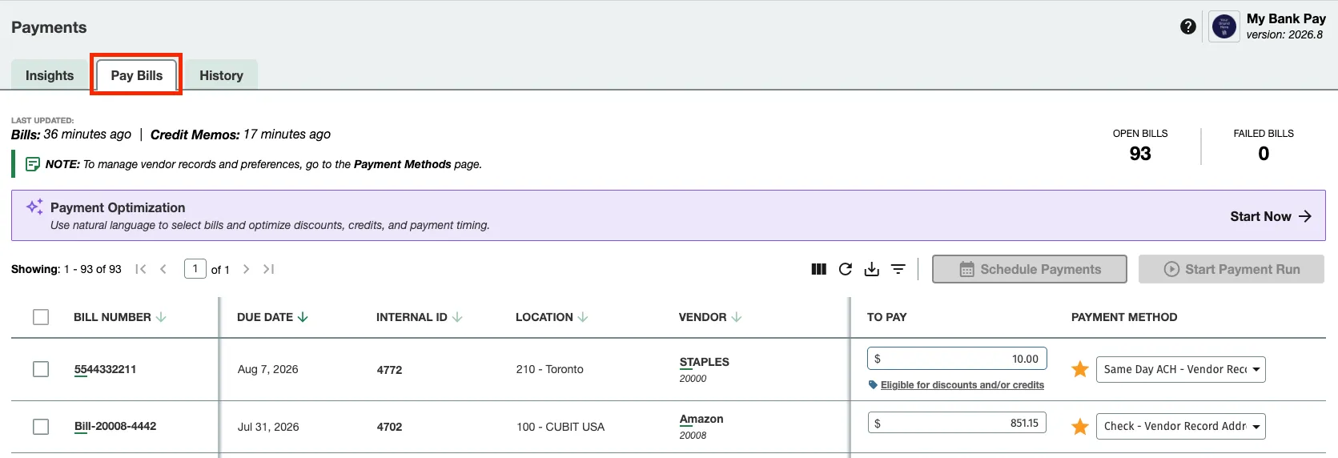This screenshot has width=1338, height=458.
Task: Click the version: 2026.8 label
Action: click(x=1284, y=34)
